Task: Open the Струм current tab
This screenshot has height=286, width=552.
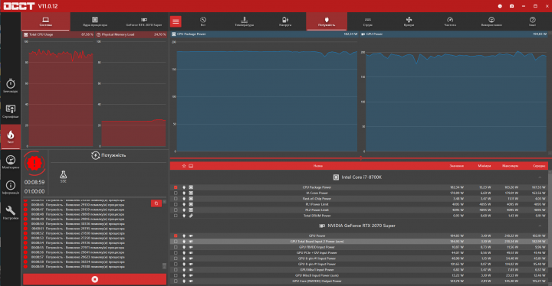Action: [x=368, y=21]
